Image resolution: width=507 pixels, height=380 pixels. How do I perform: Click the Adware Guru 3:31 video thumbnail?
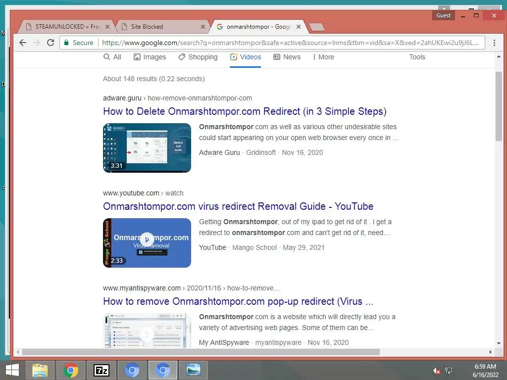(147, 147)
